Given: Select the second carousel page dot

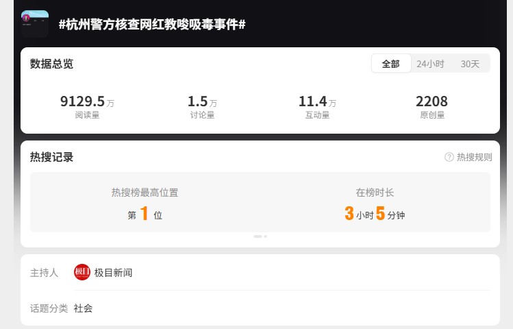Looking at the screenshot, I should [x=265, y=236].
